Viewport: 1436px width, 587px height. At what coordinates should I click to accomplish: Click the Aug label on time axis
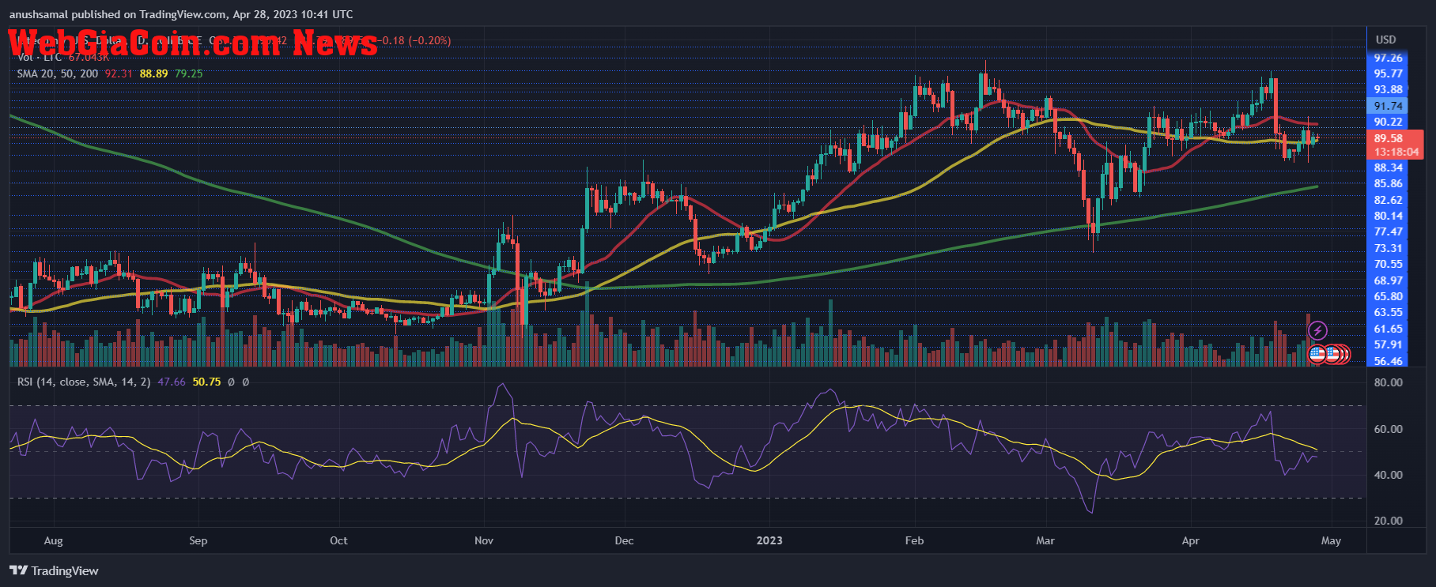53,540
